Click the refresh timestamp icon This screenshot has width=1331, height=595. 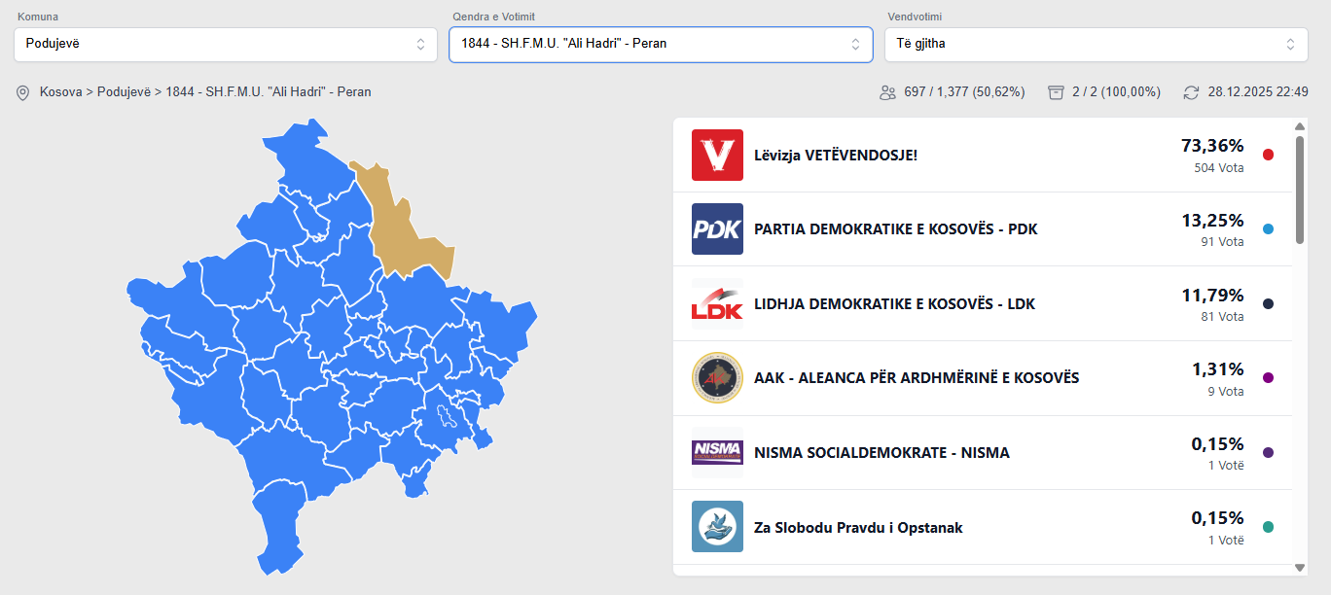click(x=1191, y=92)
